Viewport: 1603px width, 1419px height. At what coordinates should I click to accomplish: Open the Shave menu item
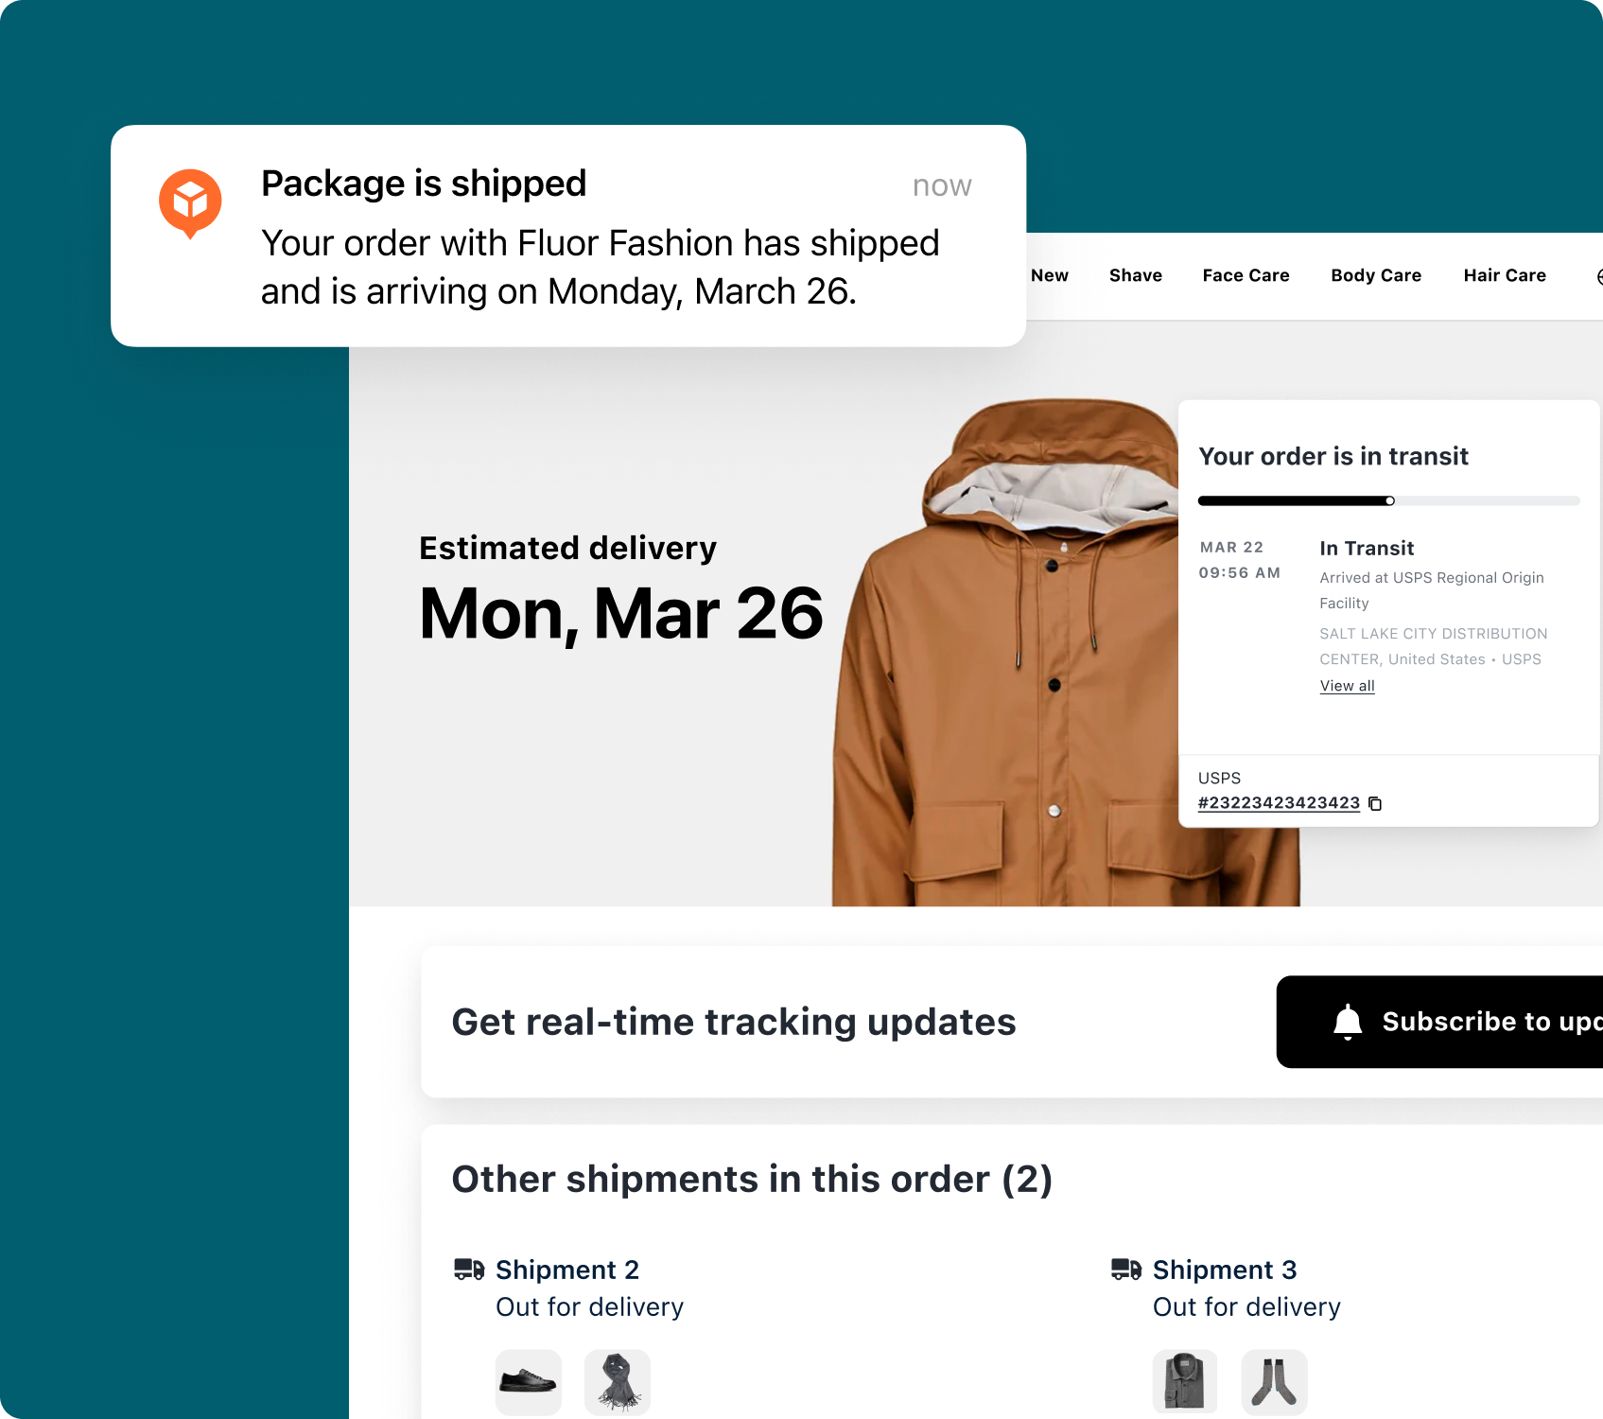tap(1136, 275)
